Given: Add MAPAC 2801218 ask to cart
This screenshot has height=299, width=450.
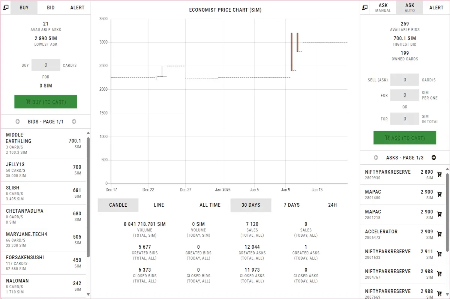Looking at the screenshot, I should pos(439,214).
